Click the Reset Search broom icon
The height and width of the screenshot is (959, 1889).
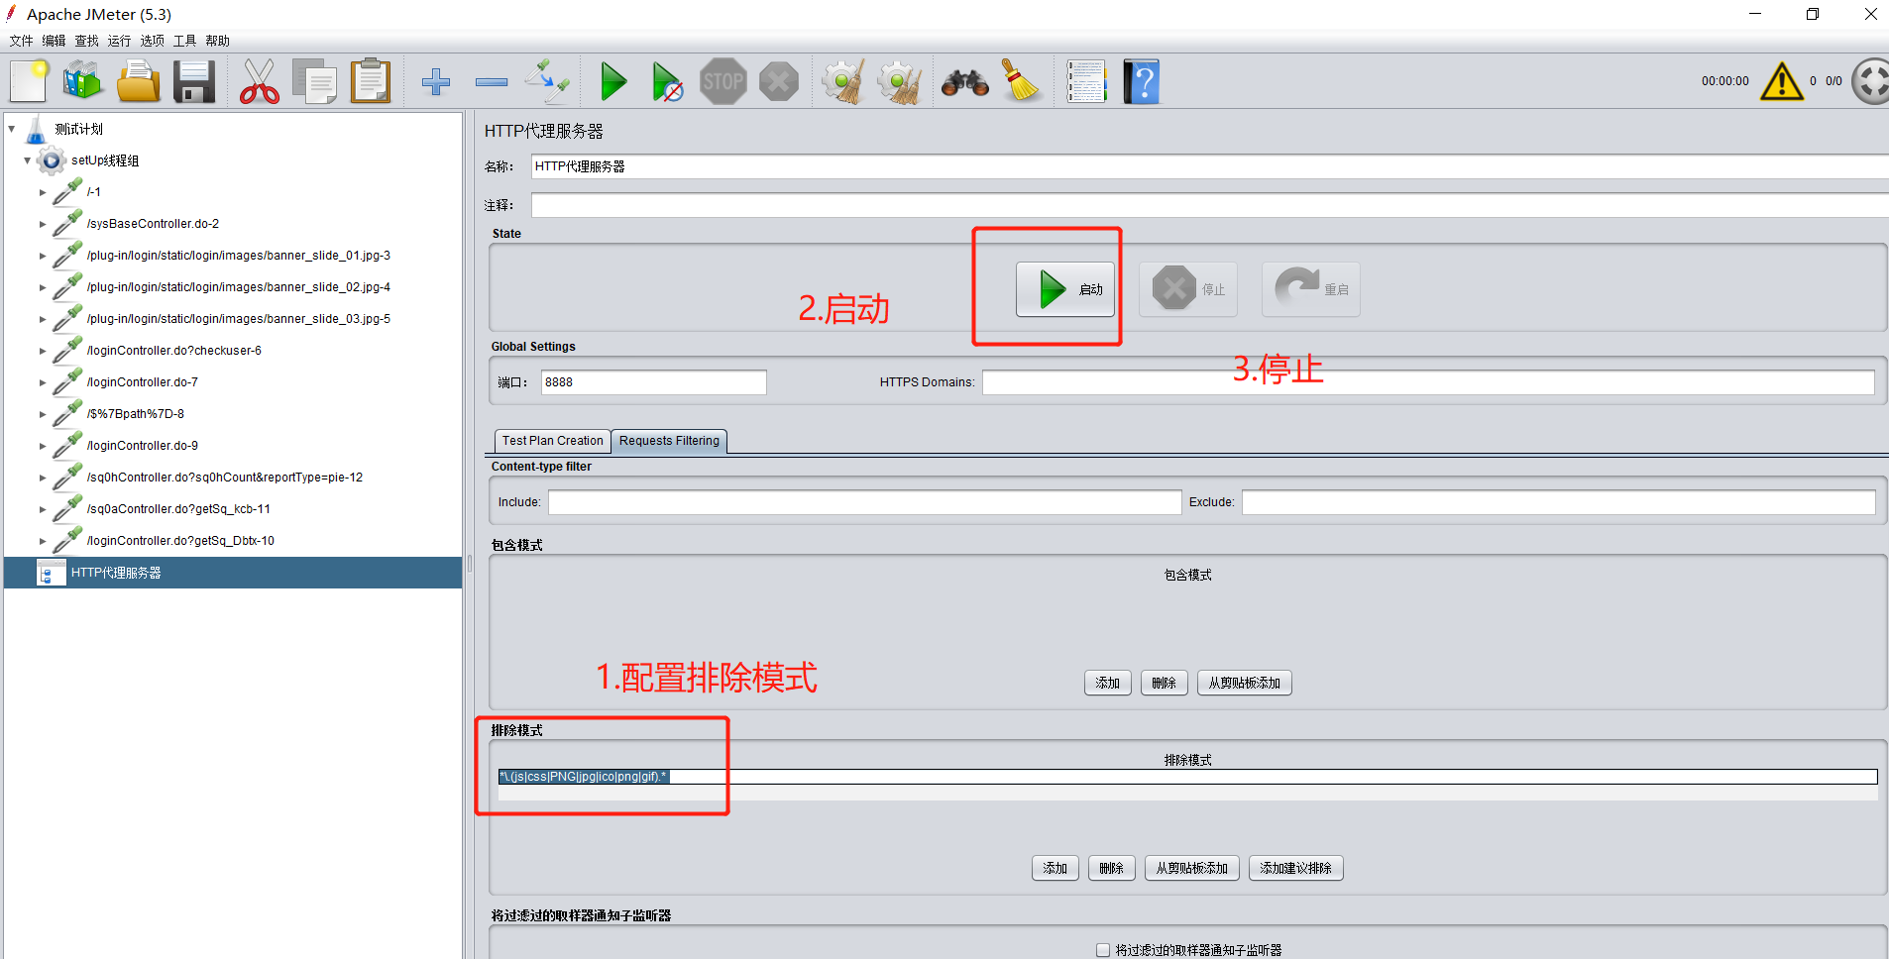coord(1021,81)
